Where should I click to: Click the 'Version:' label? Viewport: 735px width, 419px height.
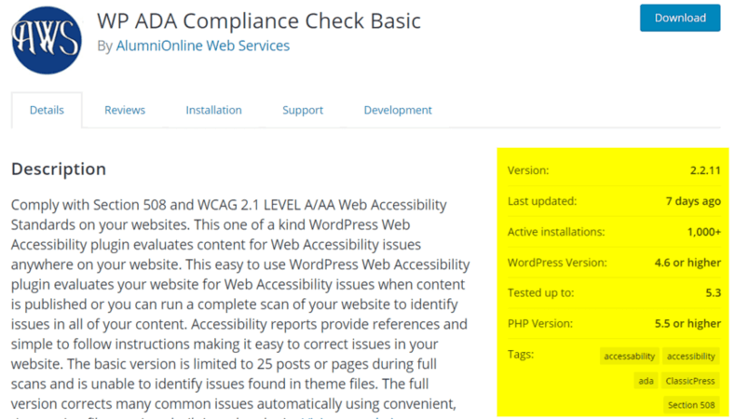pyautogui.click(x=528, y=170)
